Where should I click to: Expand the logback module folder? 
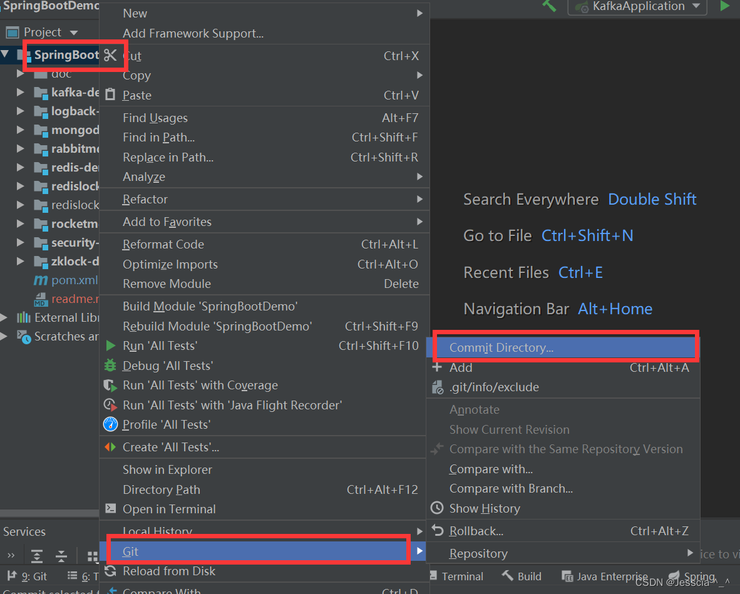[20, 111]
